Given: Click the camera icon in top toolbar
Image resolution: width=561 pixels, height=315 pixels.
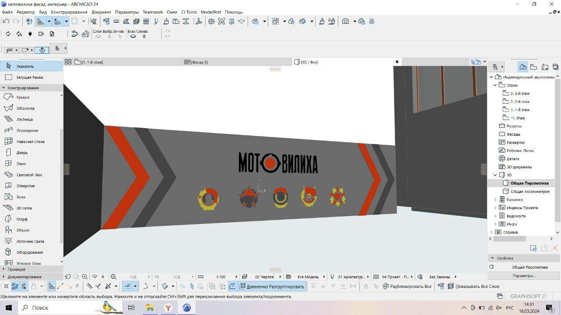Looking at the screenshot, I should coord(346,21).
